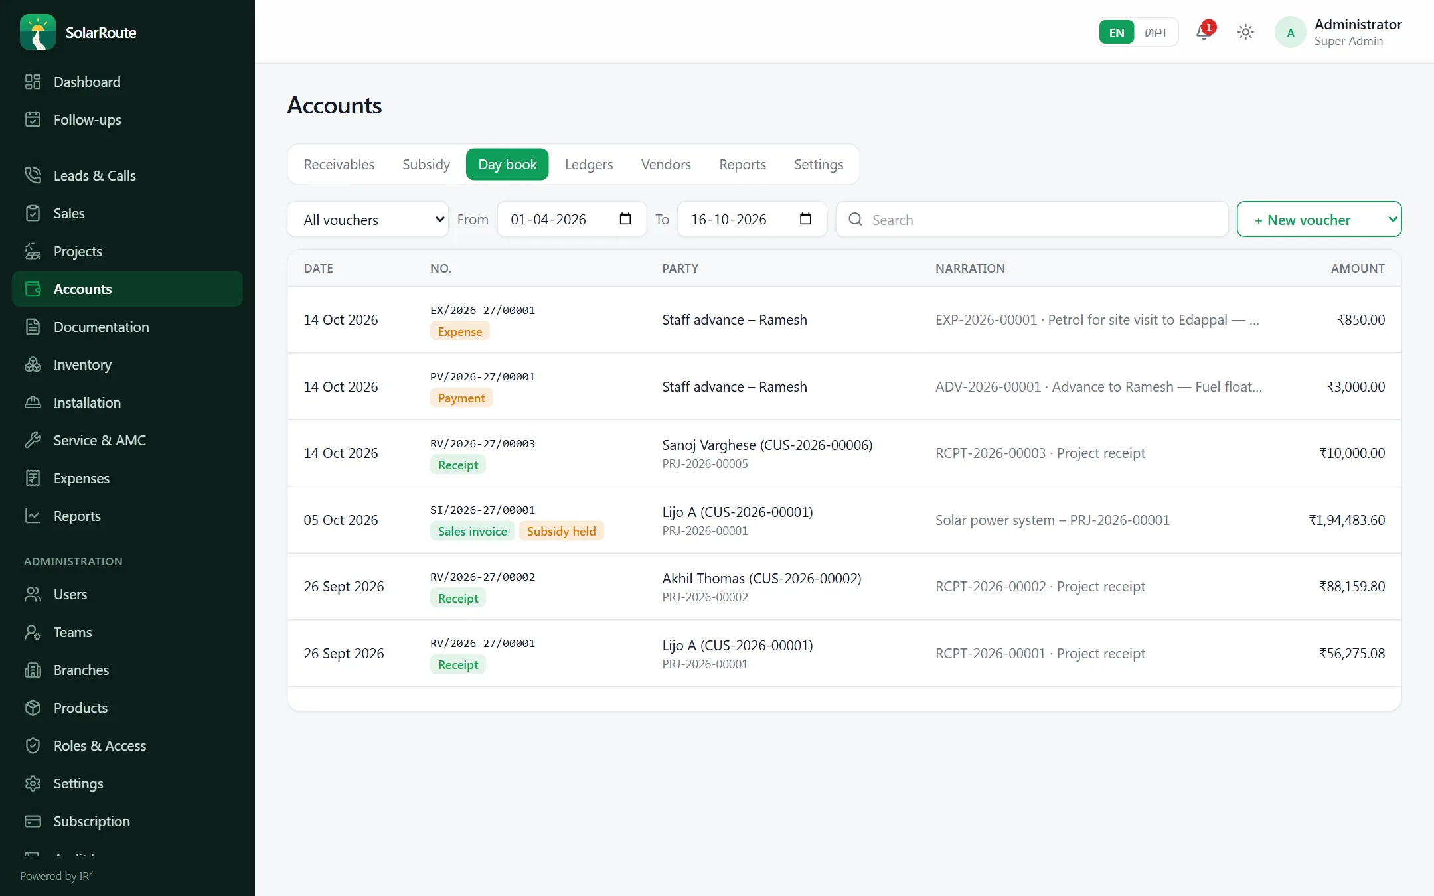Open the New voucher dropdown
This screenshot has width=1434, height=896.
pos(1319,220)
